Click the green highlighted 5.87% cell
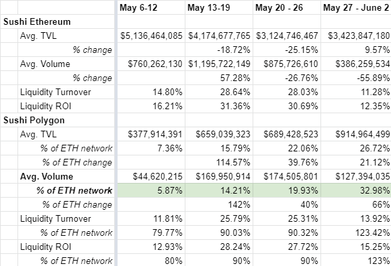Viewport: 391px width, 266px height. click(x=150, y=191)
